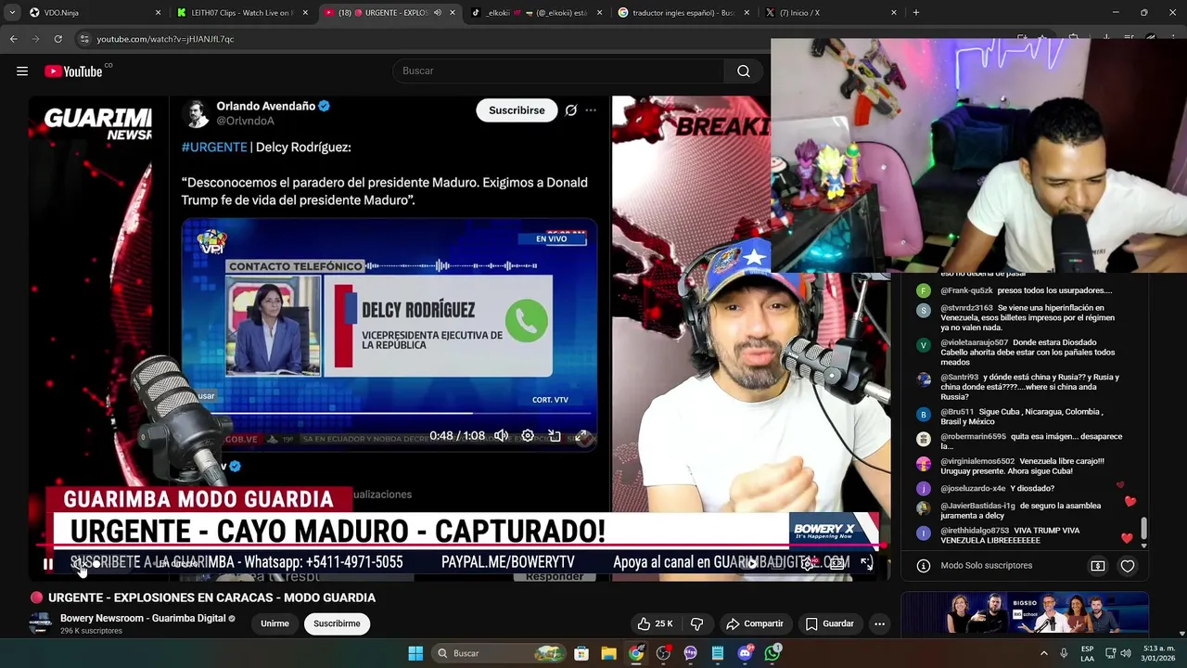Open #URGENTE hashtag in tweet
The image size is (1187, 668).
[x=214, y=148]
